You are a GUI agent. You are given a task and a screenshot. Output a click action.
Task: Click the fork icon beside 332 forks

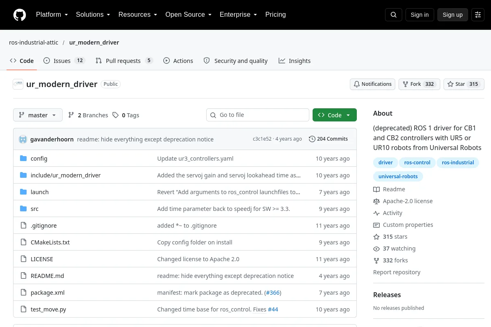376,260
